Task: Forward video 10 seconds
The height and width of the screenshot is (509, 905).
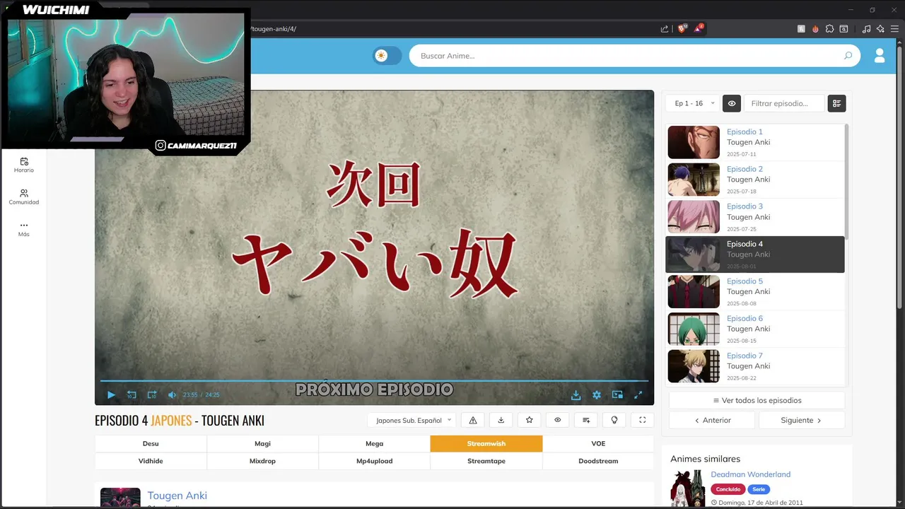Action: point(152,394)
